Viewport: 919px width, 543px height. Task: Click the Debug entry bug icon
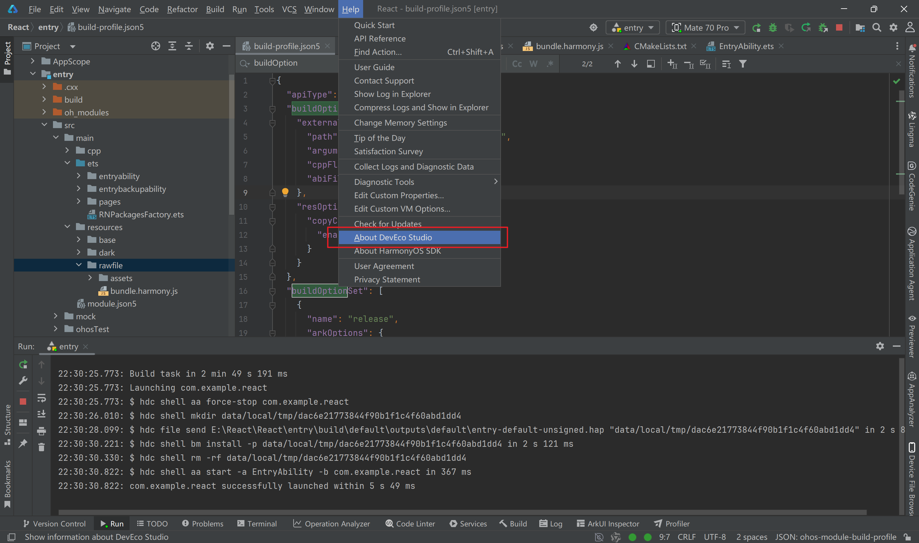point(773,27)
